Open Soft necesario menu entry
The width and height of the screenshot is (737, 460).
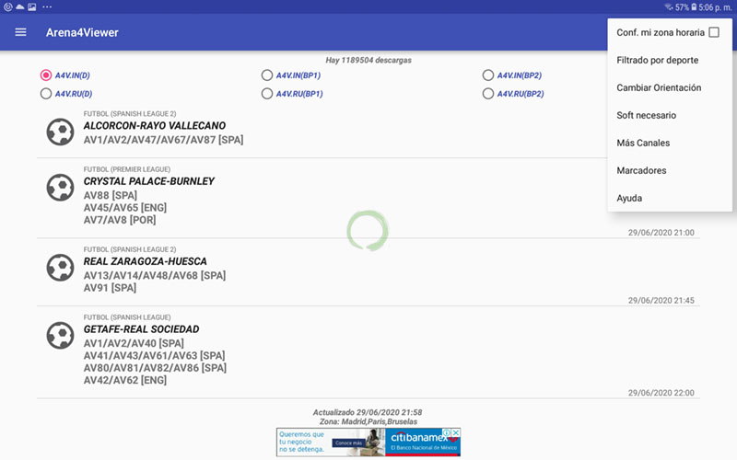(646, 116)
